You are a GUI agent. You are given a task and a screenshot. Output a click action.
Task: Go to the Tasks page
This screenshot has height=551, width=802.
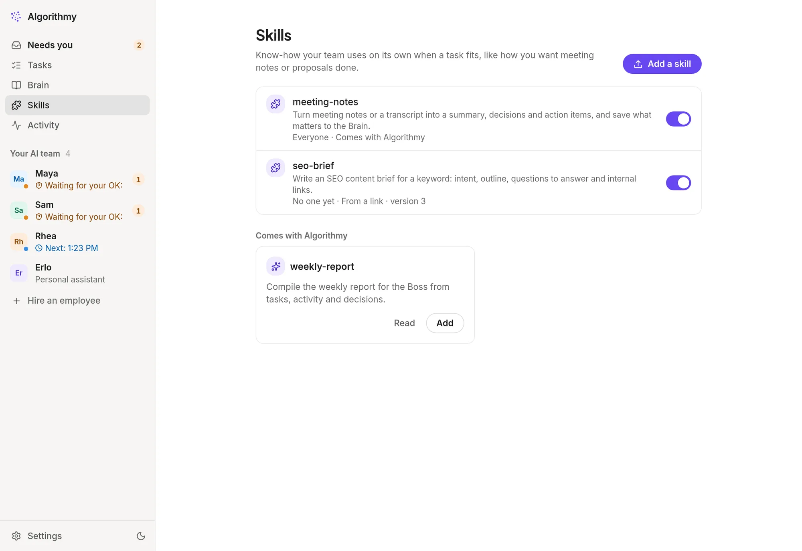point(77,65)
